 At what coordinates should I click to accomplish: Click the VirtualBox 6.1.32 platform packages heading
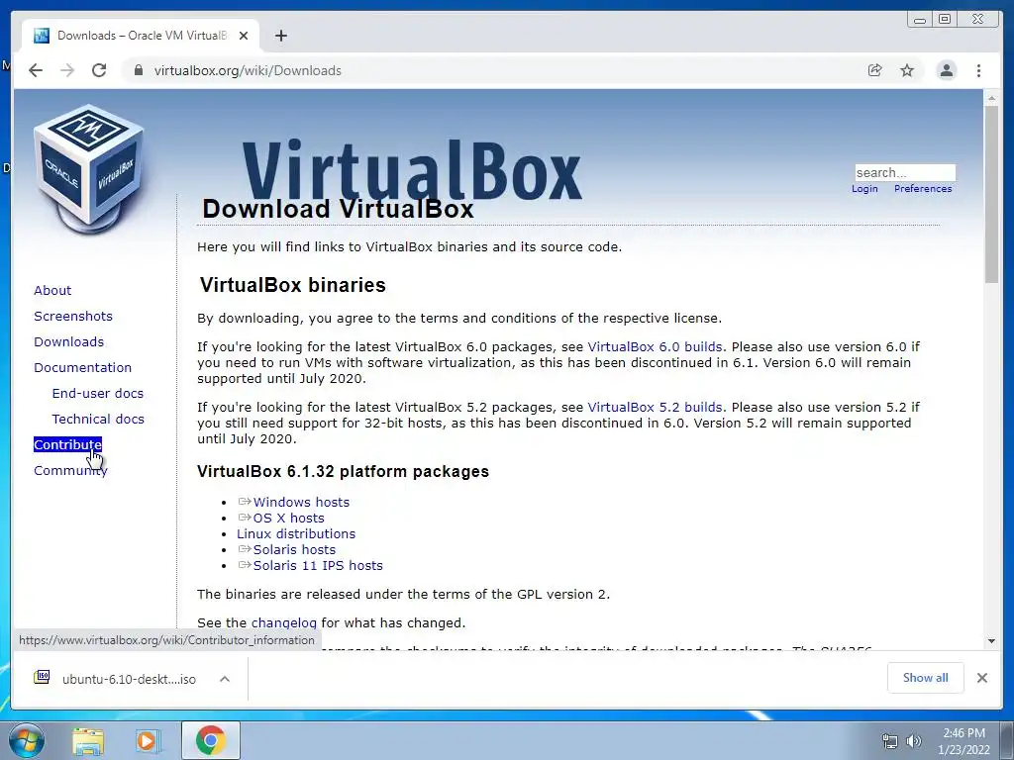(343, 471)
